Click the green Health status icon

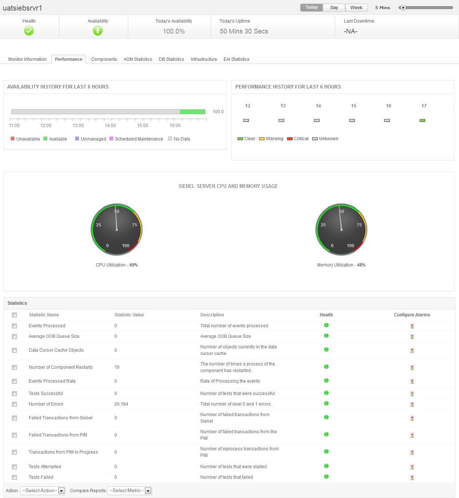coord(29,31)
